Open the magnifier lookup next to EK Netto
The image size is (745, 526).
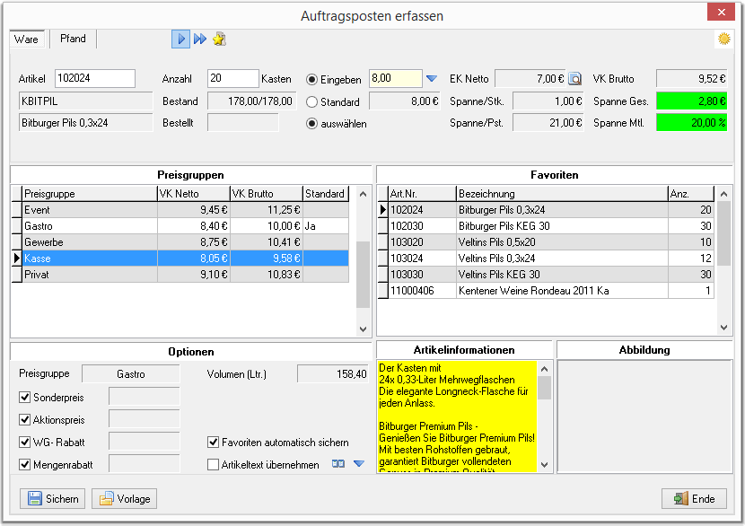point(574,78)
